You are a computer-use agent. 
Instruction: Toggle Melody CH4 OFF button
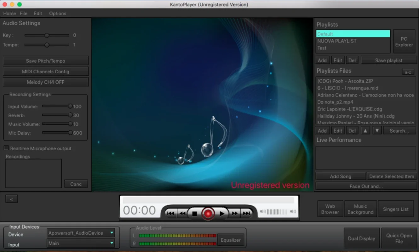click(x=46, y=82)
